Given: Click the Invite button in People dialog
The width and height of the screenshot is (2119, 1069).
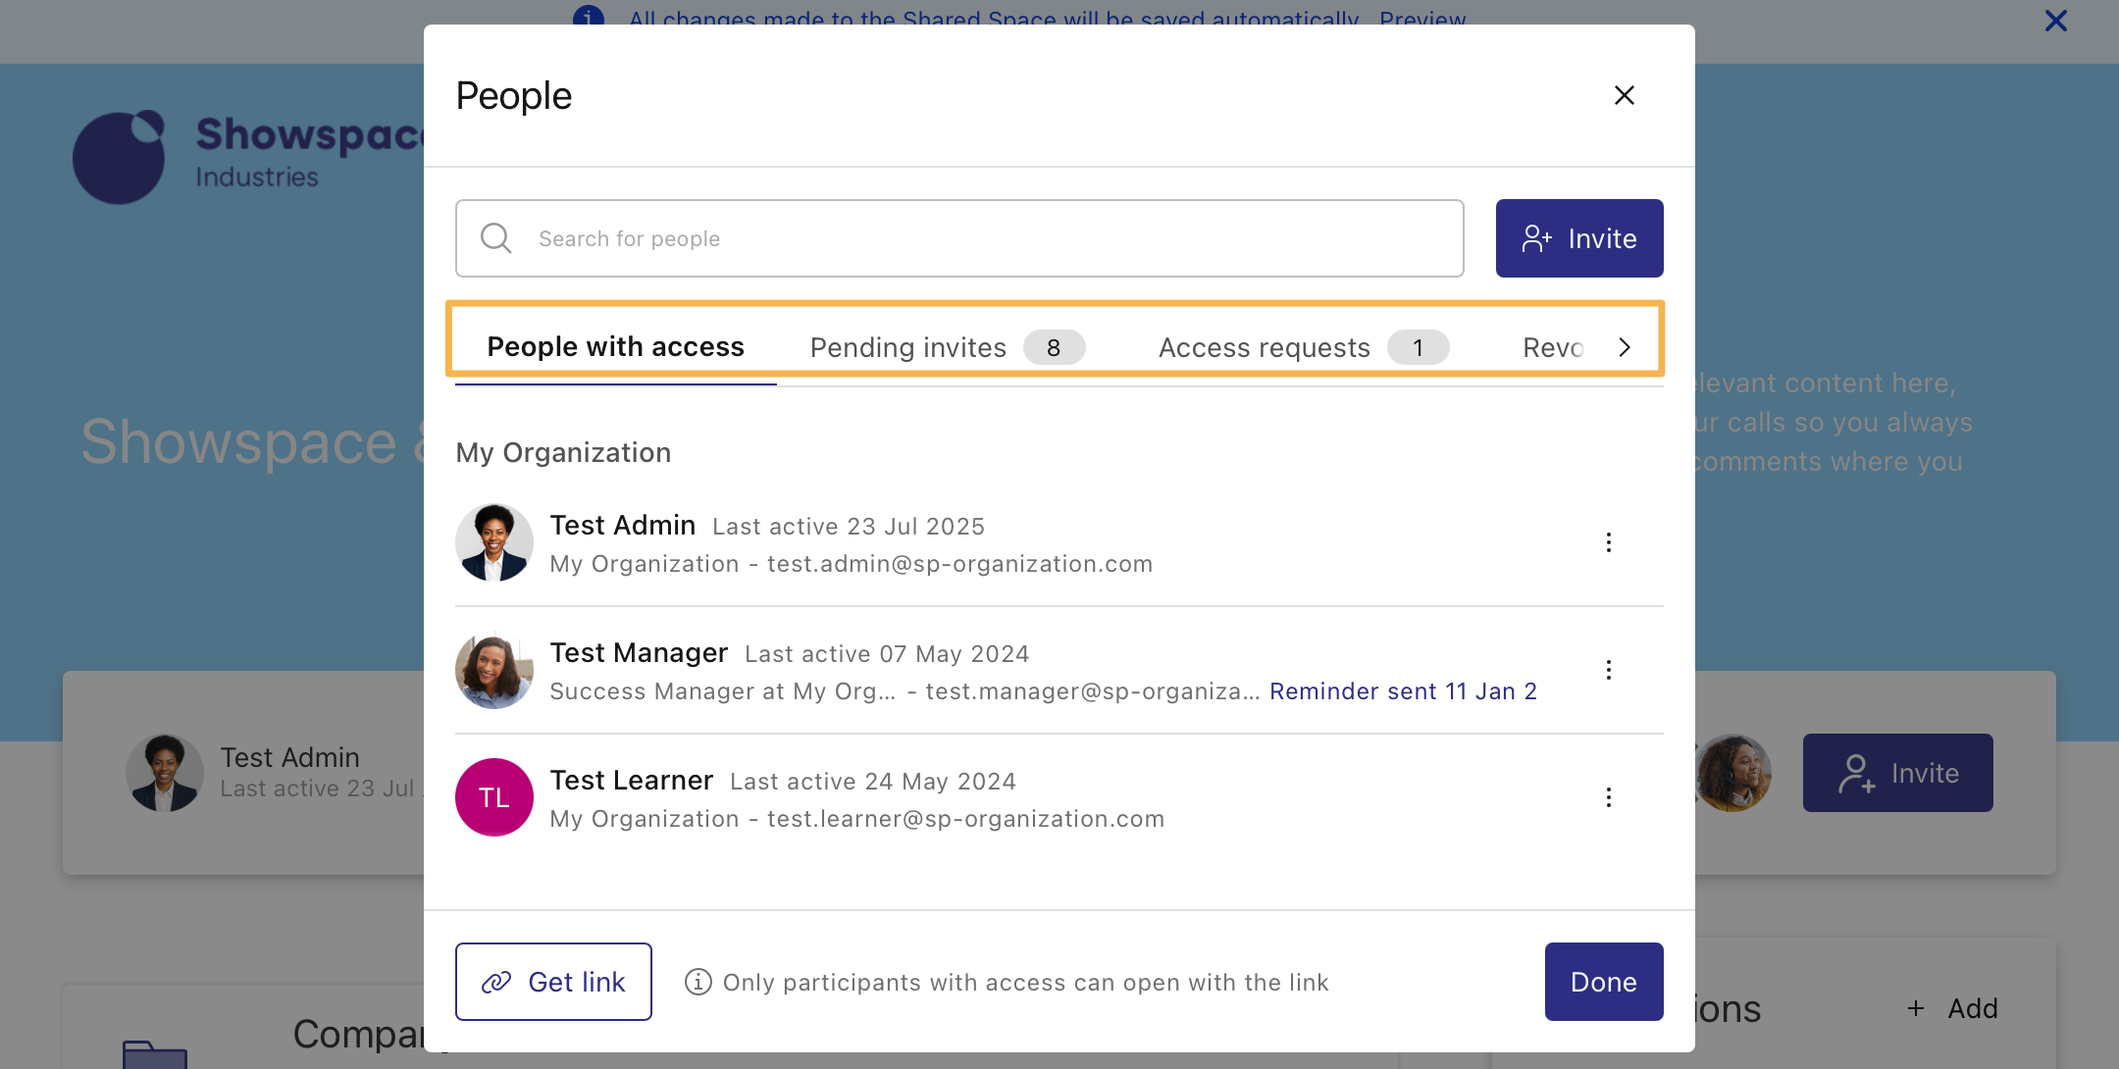Looking at the screenshot, I should click(x=1578, y=238).
